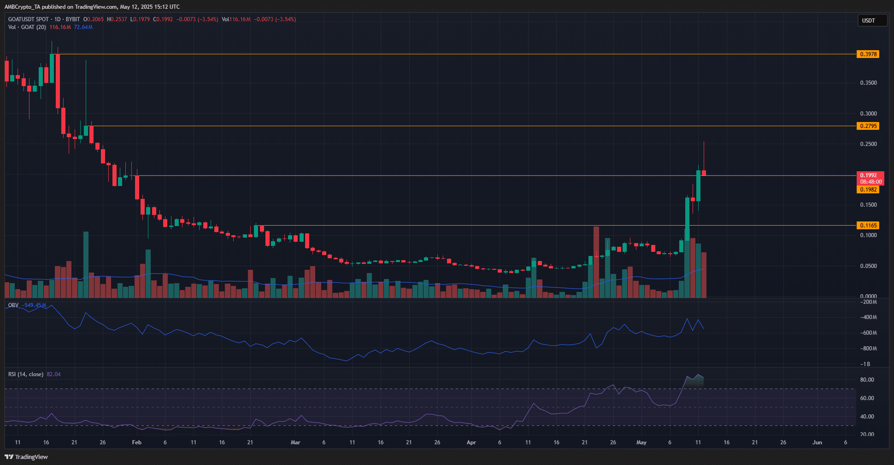Click the TradingView logo at bottom left
The height and width of the screenshot is (465, 894).
point(26,457)
